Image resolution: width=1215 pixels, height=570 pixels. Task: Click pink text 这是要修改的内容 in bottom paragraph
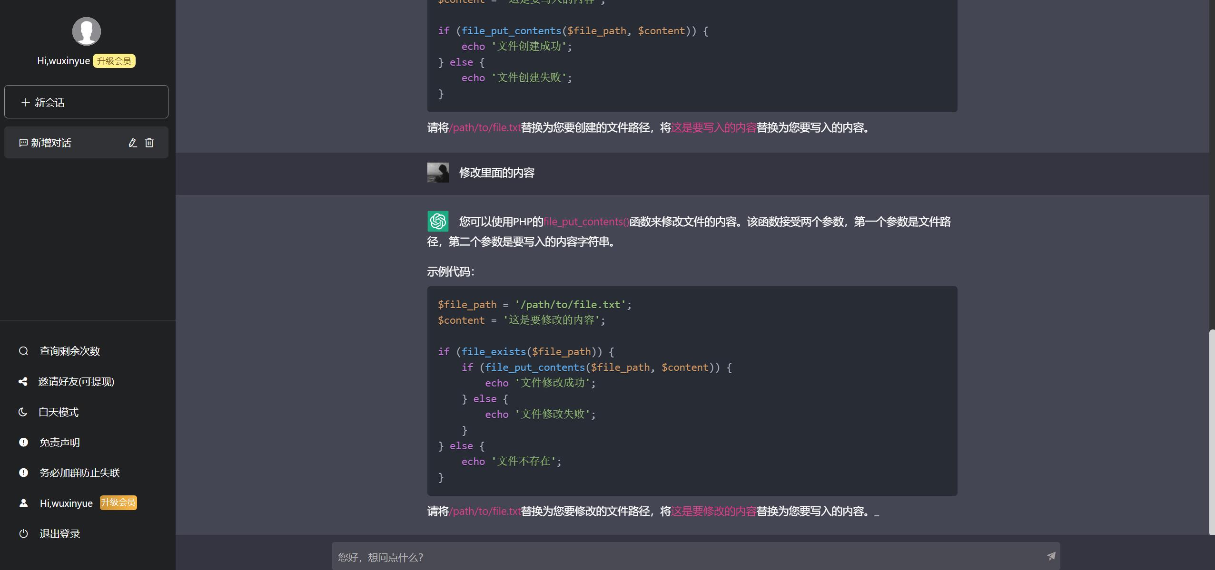click(714, 511)
